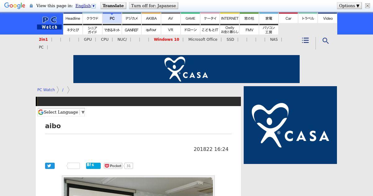Viewport: 373px width, 196px height.
Task: Open the Car tab
Action: [x=288, y=18]
